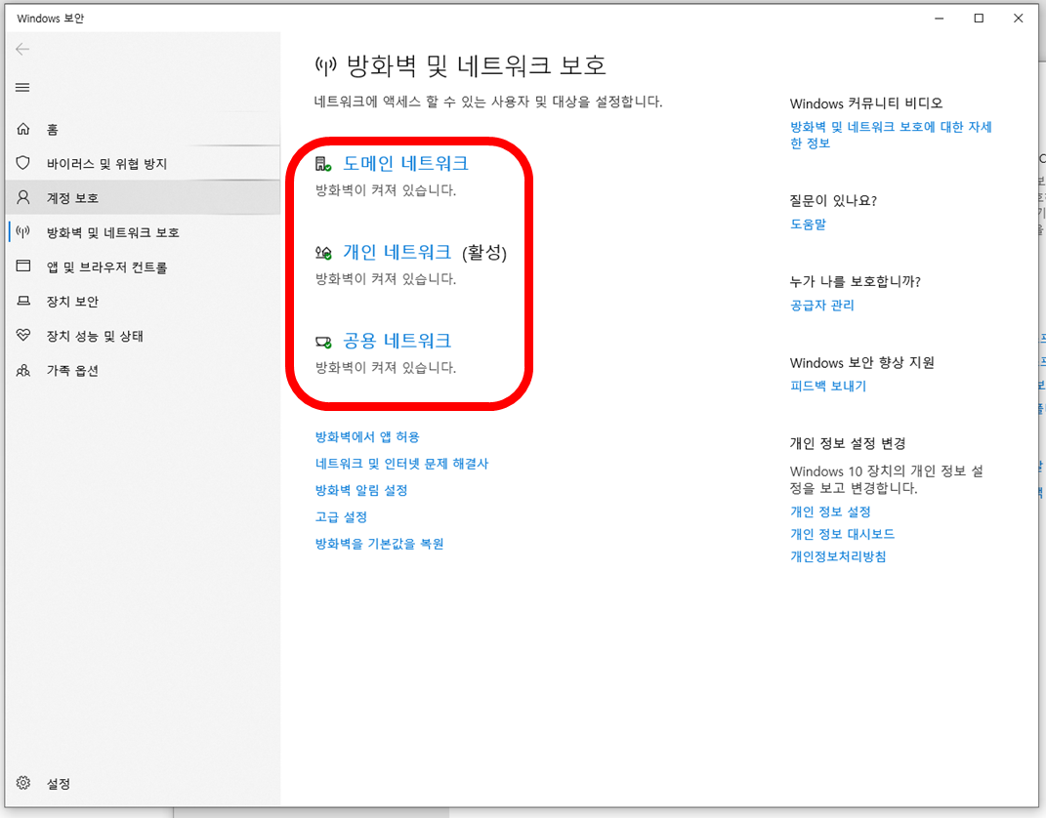
Task: Click the 누가 나를 보호합니까? heading
Action: [856, 281]
